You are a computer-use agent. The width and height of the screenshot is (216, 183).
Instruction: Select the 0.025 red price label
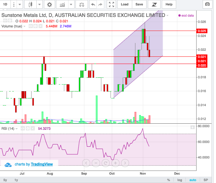(202, 31)
